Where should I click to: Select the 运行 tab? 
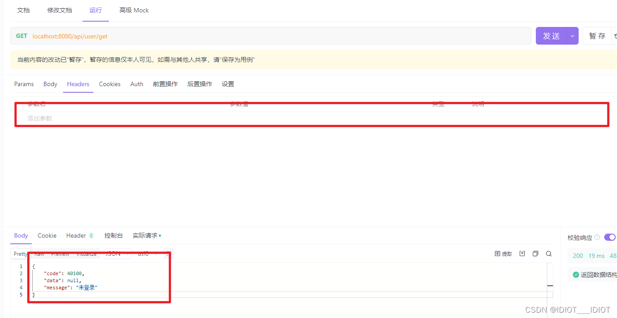click(x=96, y=10)
